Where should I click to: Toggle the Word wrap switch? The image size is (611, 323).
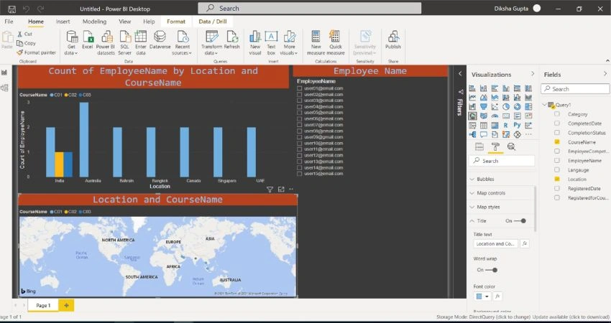pos(491,270)
